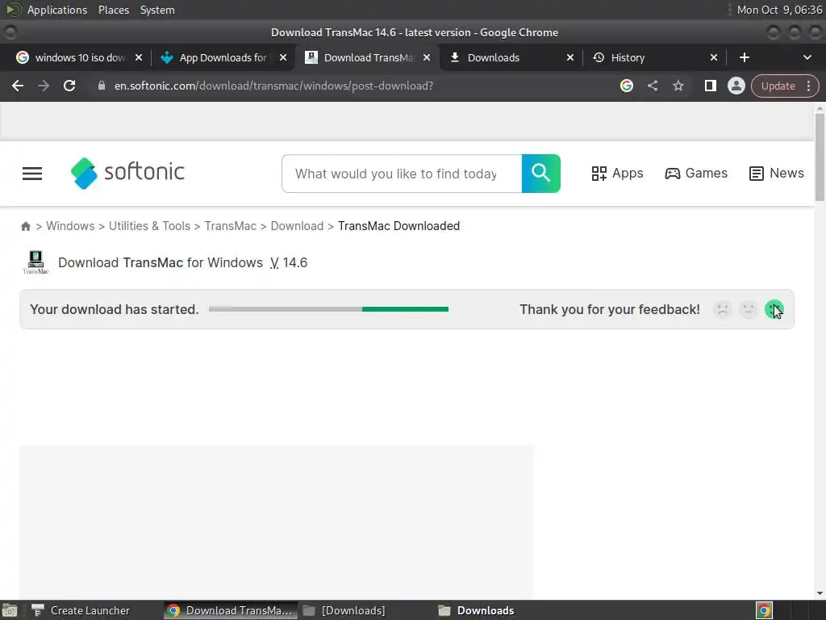The image size is (826, 620).
Task: Switch to Downloads taskbar window
Action: pyautogui.click(x=476, y=610)
